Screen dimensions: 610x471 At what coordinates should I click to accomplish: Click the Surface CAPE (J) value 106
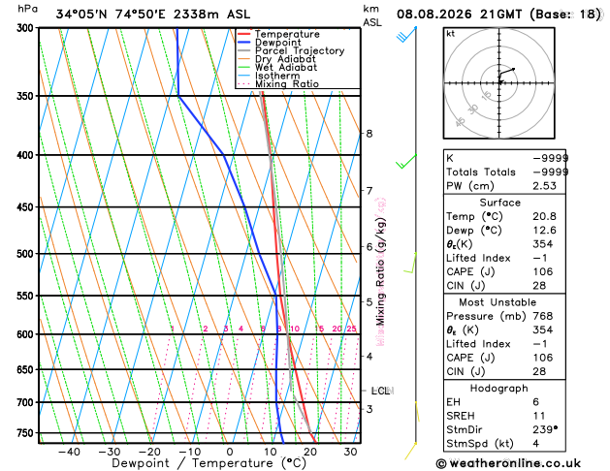pos(543,271)
